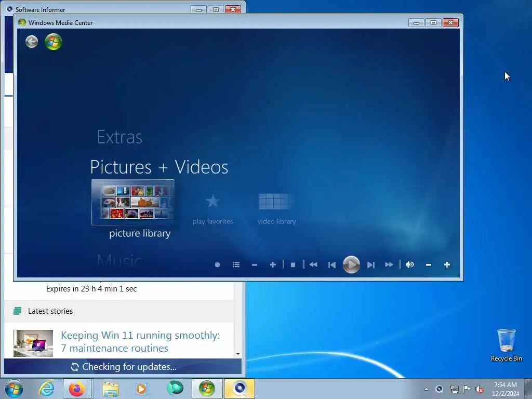Click the Software Informer scroll down arrow

pyautogui.click(x=238, y=354)
